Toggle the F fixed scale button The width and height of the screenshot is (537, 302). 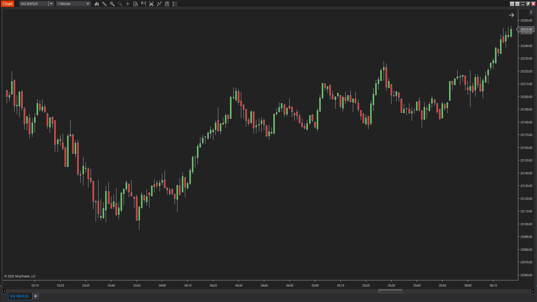[531, 13]
